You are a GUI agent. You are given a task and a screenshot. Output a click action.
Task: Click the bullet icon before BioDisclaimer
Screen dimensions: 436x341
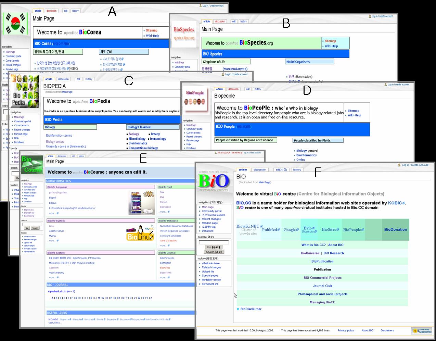pyautogui.click(x=238, y=309)
